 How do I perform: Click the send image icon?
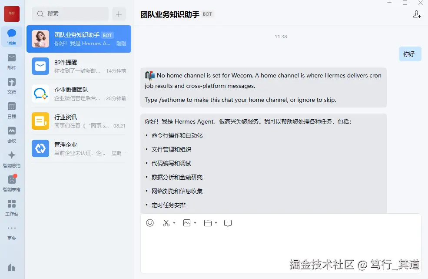click(x=186, y=222)
